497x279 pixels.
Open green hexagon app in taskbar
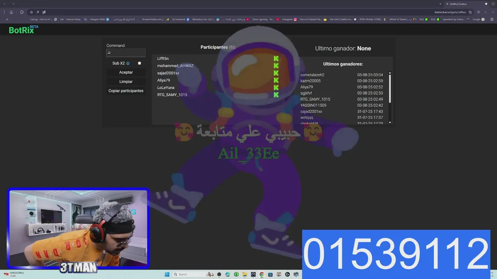click(236, 274)
